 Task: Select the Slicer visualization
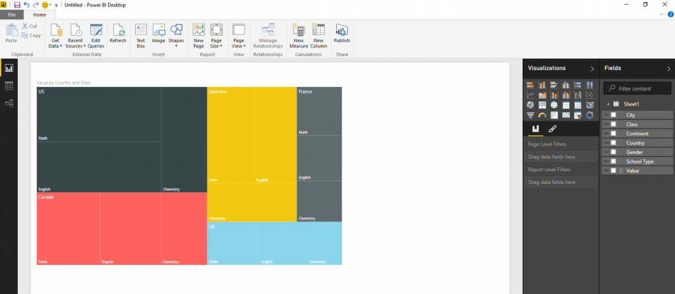(x=577, y=115)
